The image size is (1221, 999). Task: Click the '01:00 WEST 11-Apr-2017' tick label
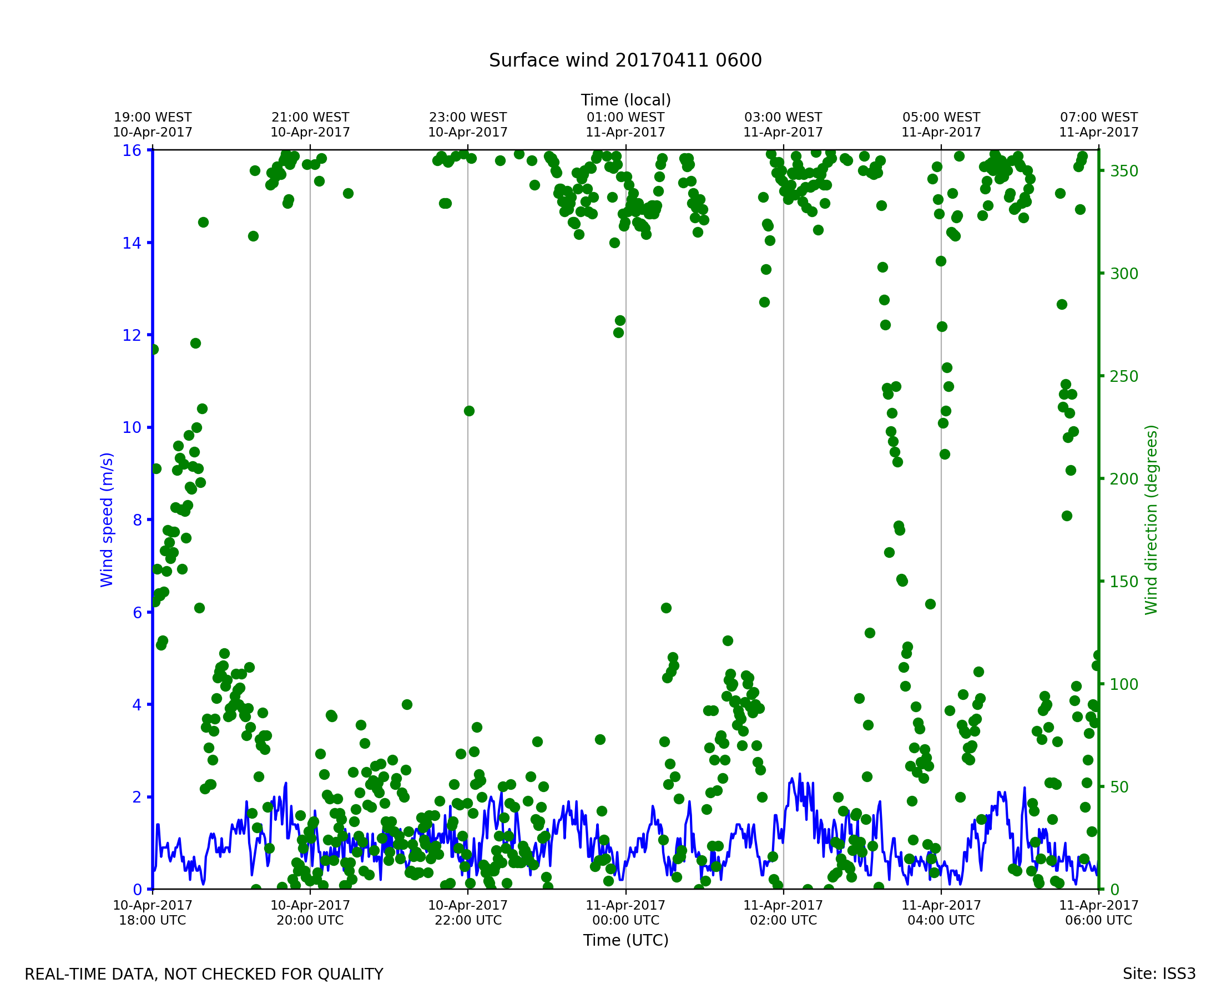coord(625,125)
